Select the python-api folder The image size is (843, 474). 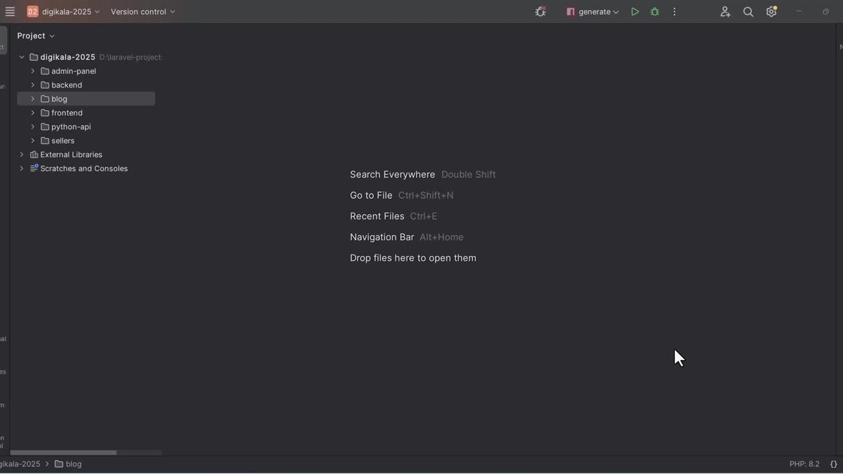coord(71,127)
